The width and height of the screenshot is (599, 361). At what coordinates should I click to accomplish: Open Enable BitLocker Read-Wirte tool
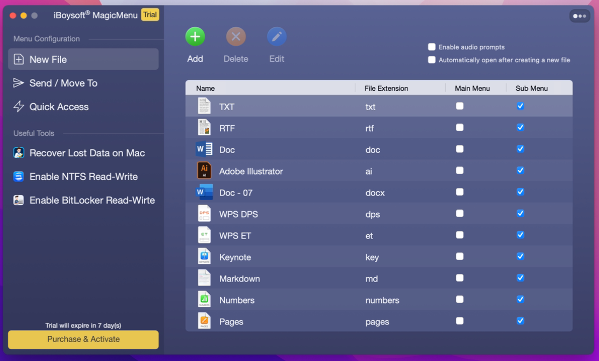[x=83, y=200]
